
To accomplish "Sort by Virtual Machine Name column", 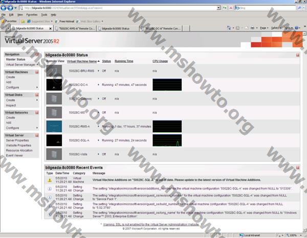I will tap(82, 61).
